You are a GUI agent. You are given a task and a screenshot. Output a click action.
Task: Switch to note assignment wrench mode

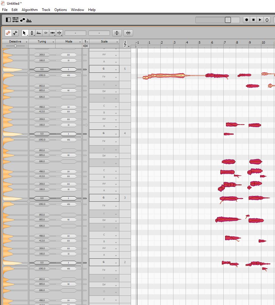[15, 33]
